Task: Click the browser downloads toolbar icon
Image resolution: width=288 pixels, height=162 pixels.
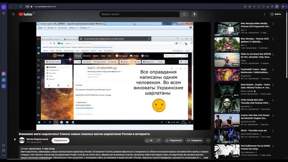Action: (268, 6)
